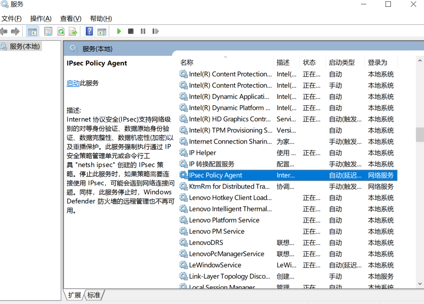Select the Link-Layer Topology Disco... name

(229, 277)
